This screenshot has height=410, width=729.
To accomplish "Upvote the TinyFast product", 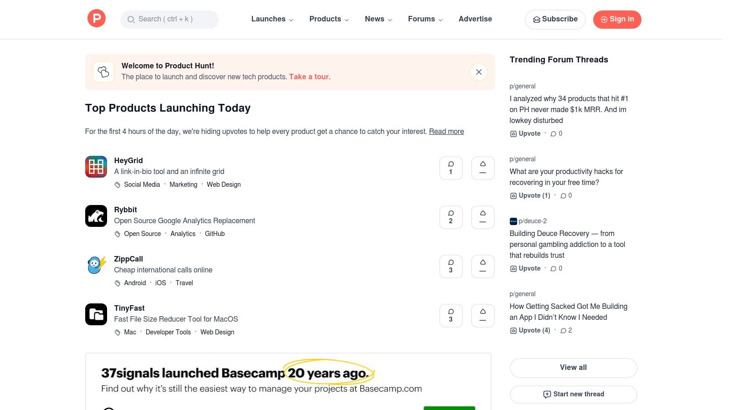I will (483, 315).
